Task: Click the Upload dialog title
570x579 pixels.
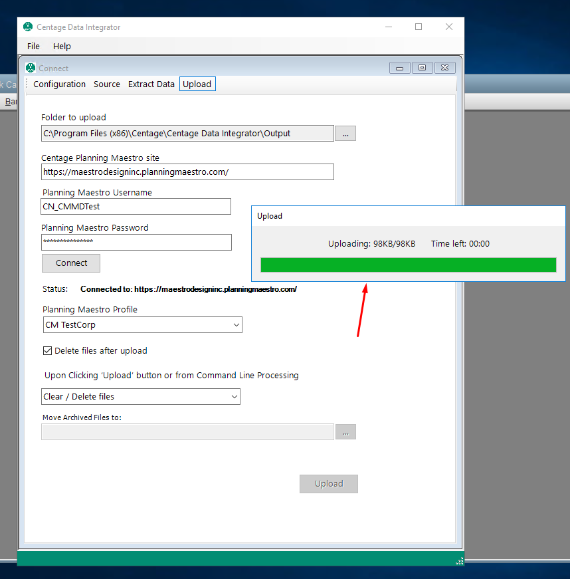Action: 270,216
